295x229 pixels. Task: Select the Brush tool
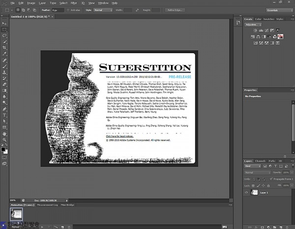(x=4, y=66)
